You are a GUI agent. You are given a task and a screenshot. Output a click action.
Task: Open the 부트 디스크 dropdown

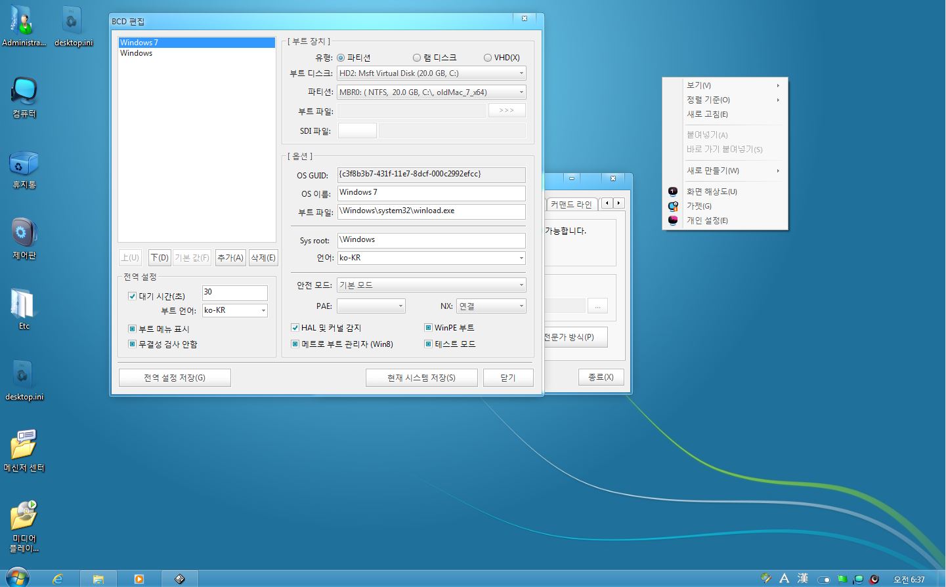[431, 73]
